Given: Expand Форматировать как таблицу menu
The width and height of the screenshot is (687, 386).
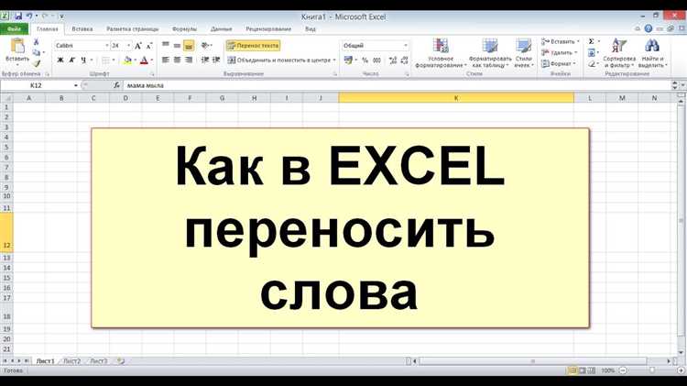Looking at the screenshot, I should (490, 53).
